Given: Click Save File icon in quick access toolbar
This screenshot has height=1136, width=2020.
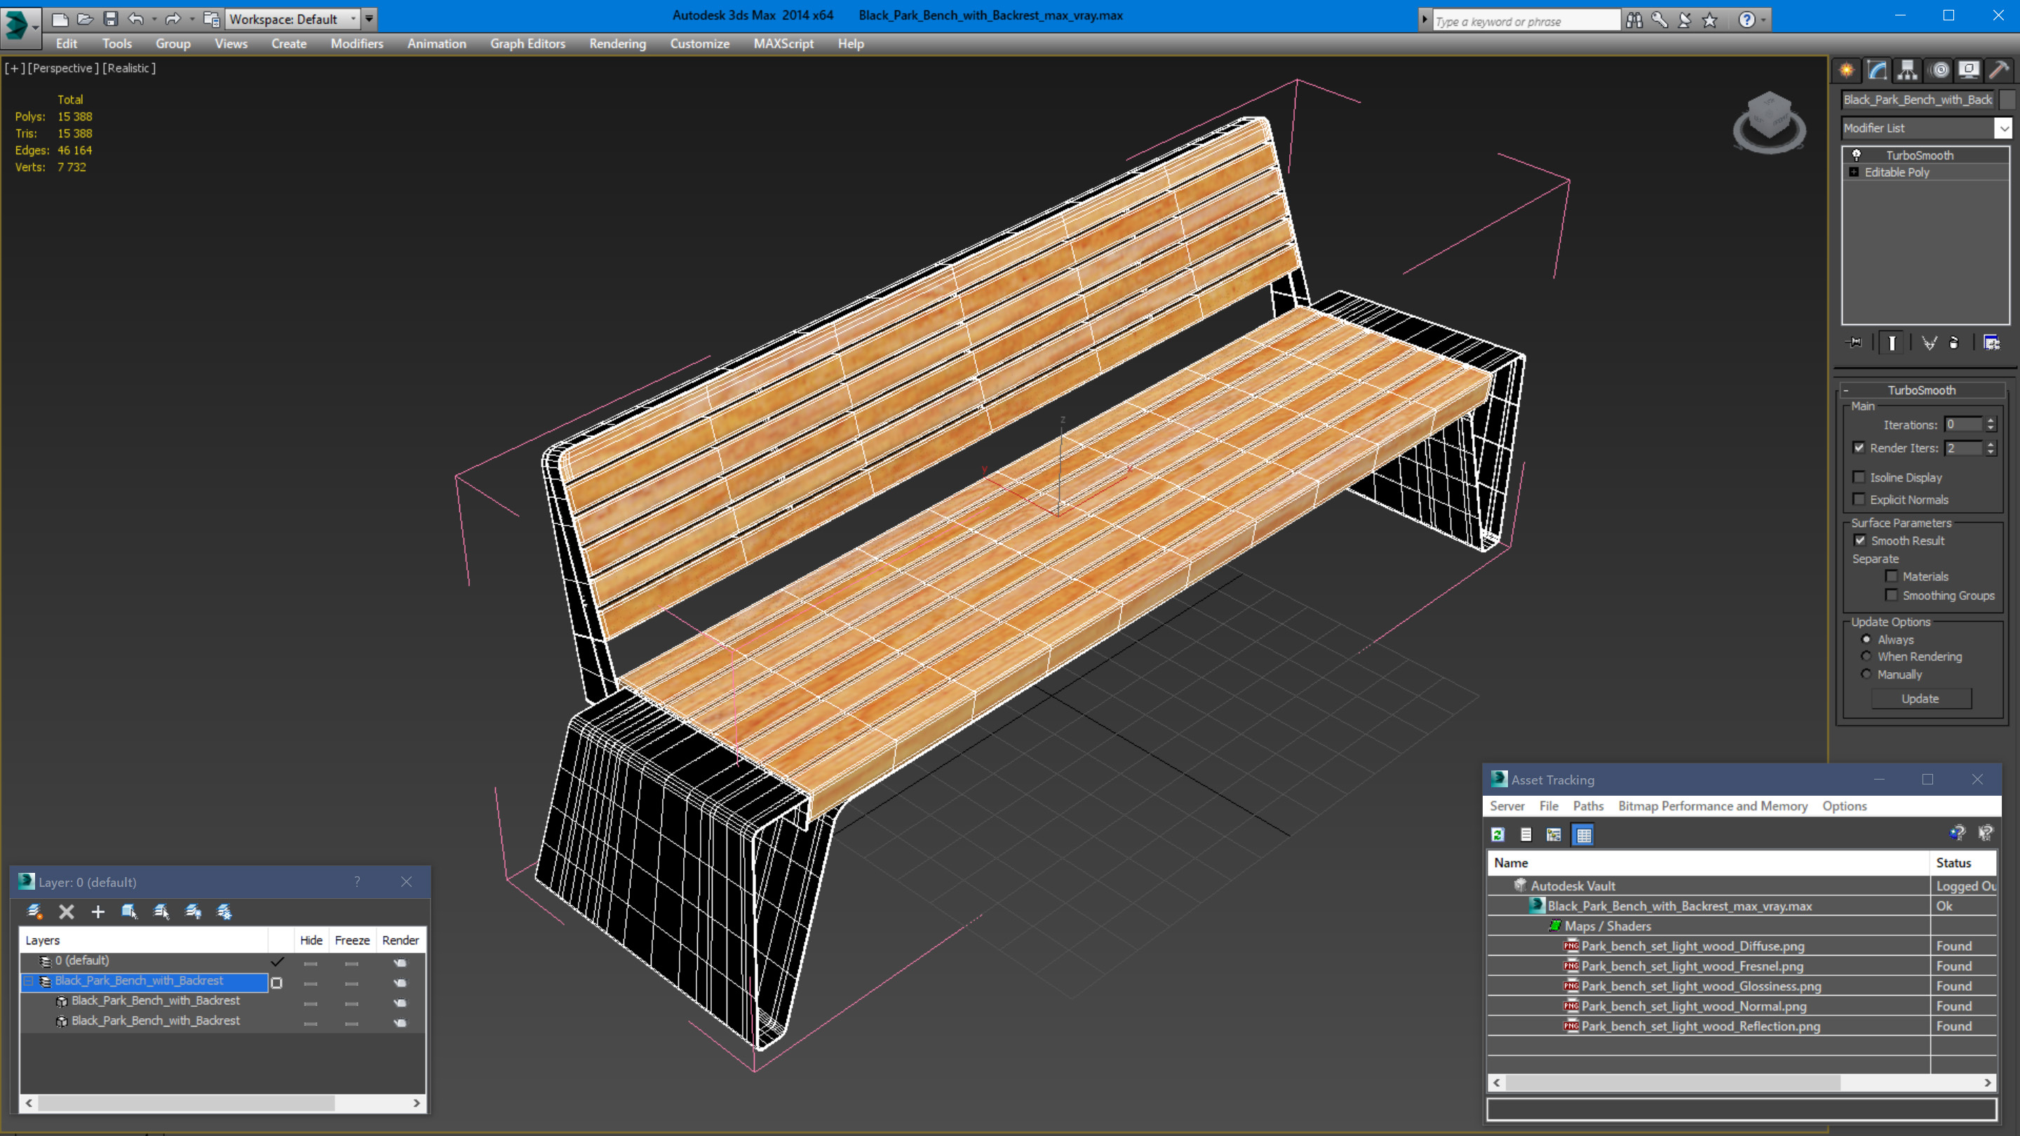Looking at the screenshot, I should click(x=111, y=19).
